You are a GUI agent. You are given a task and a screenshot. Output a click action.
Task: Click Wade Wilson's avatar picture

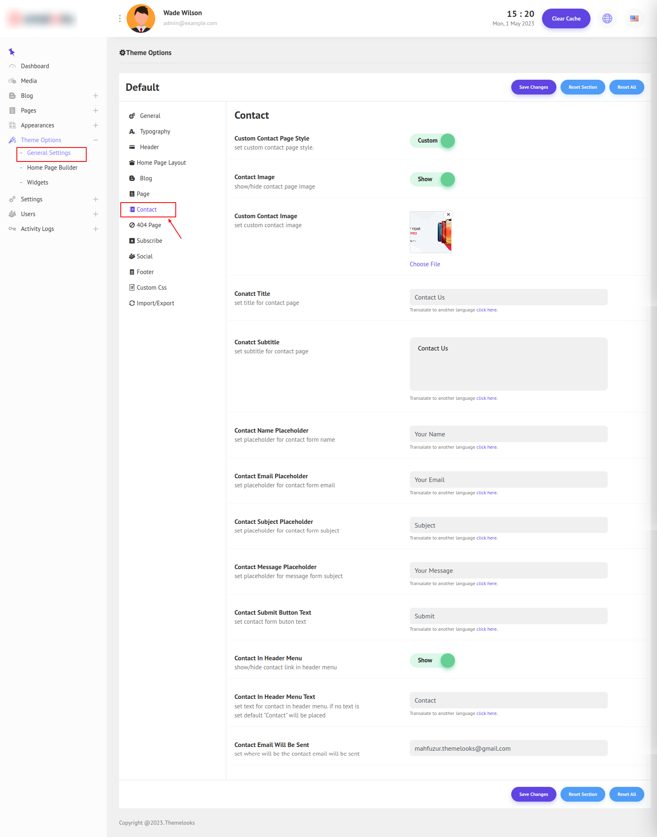[x=141, y=18]
